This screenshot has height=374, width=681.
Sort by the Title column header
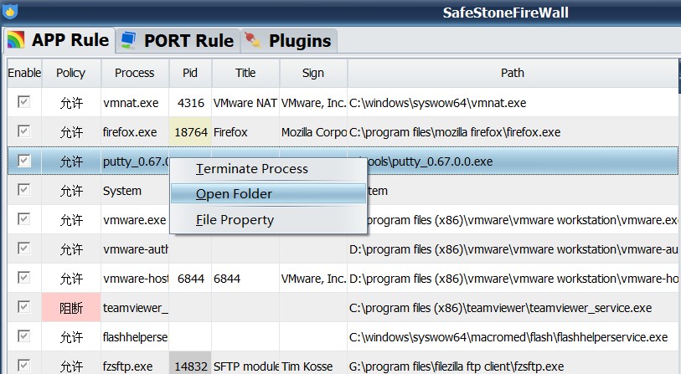[x=245, y=73]
